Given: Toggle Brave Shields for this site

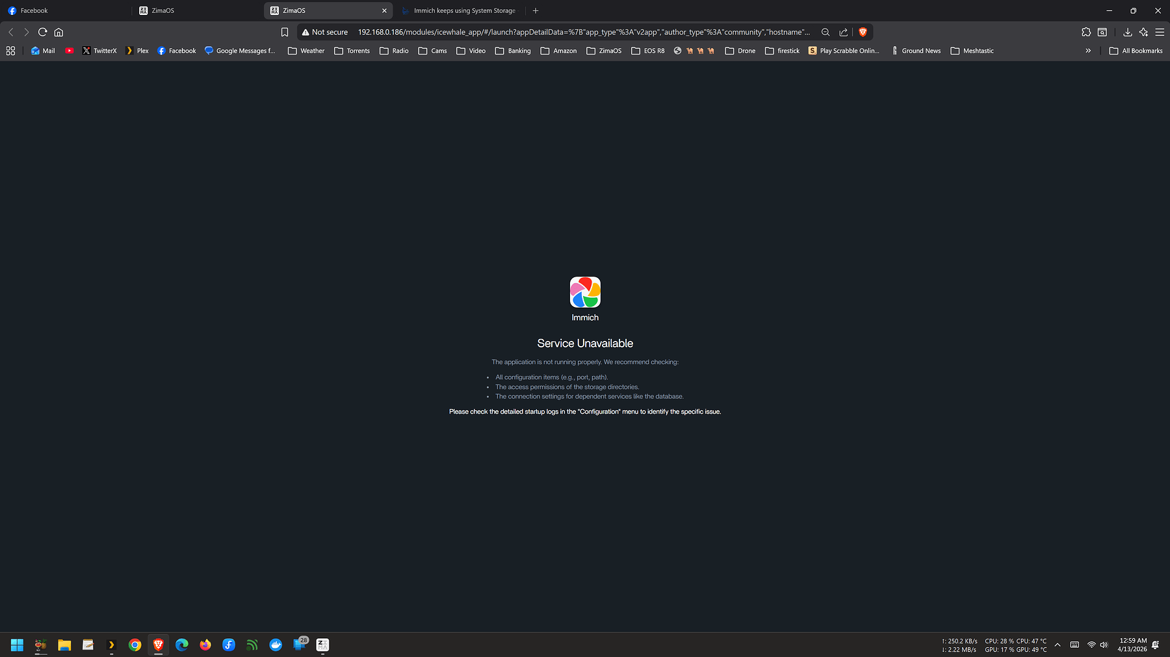Looking at the screenshot, I should click(863, 32).
